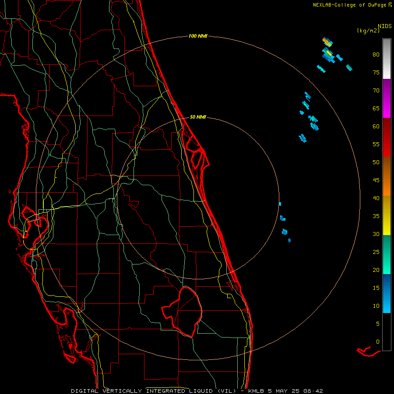Select the 100 NMI range ring label

(x=198, y=36)
